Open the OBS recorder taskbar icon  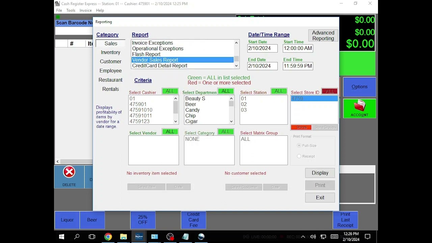pyautogui.click(x=170, y=237)
